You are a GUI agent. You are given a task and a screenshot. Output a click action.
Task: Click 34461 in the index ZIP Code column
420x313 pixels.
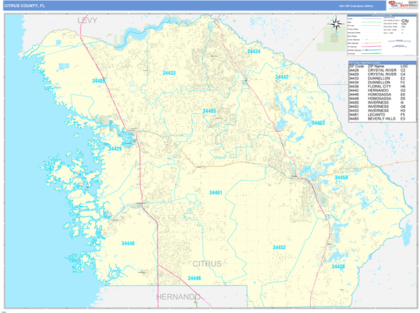[x=353, y=114]
